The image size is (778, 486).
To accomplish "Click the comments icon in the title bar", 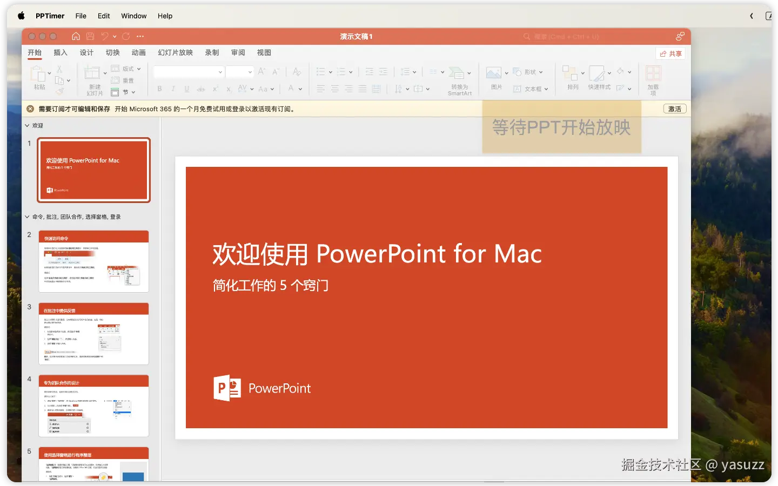I will point(680,36).
